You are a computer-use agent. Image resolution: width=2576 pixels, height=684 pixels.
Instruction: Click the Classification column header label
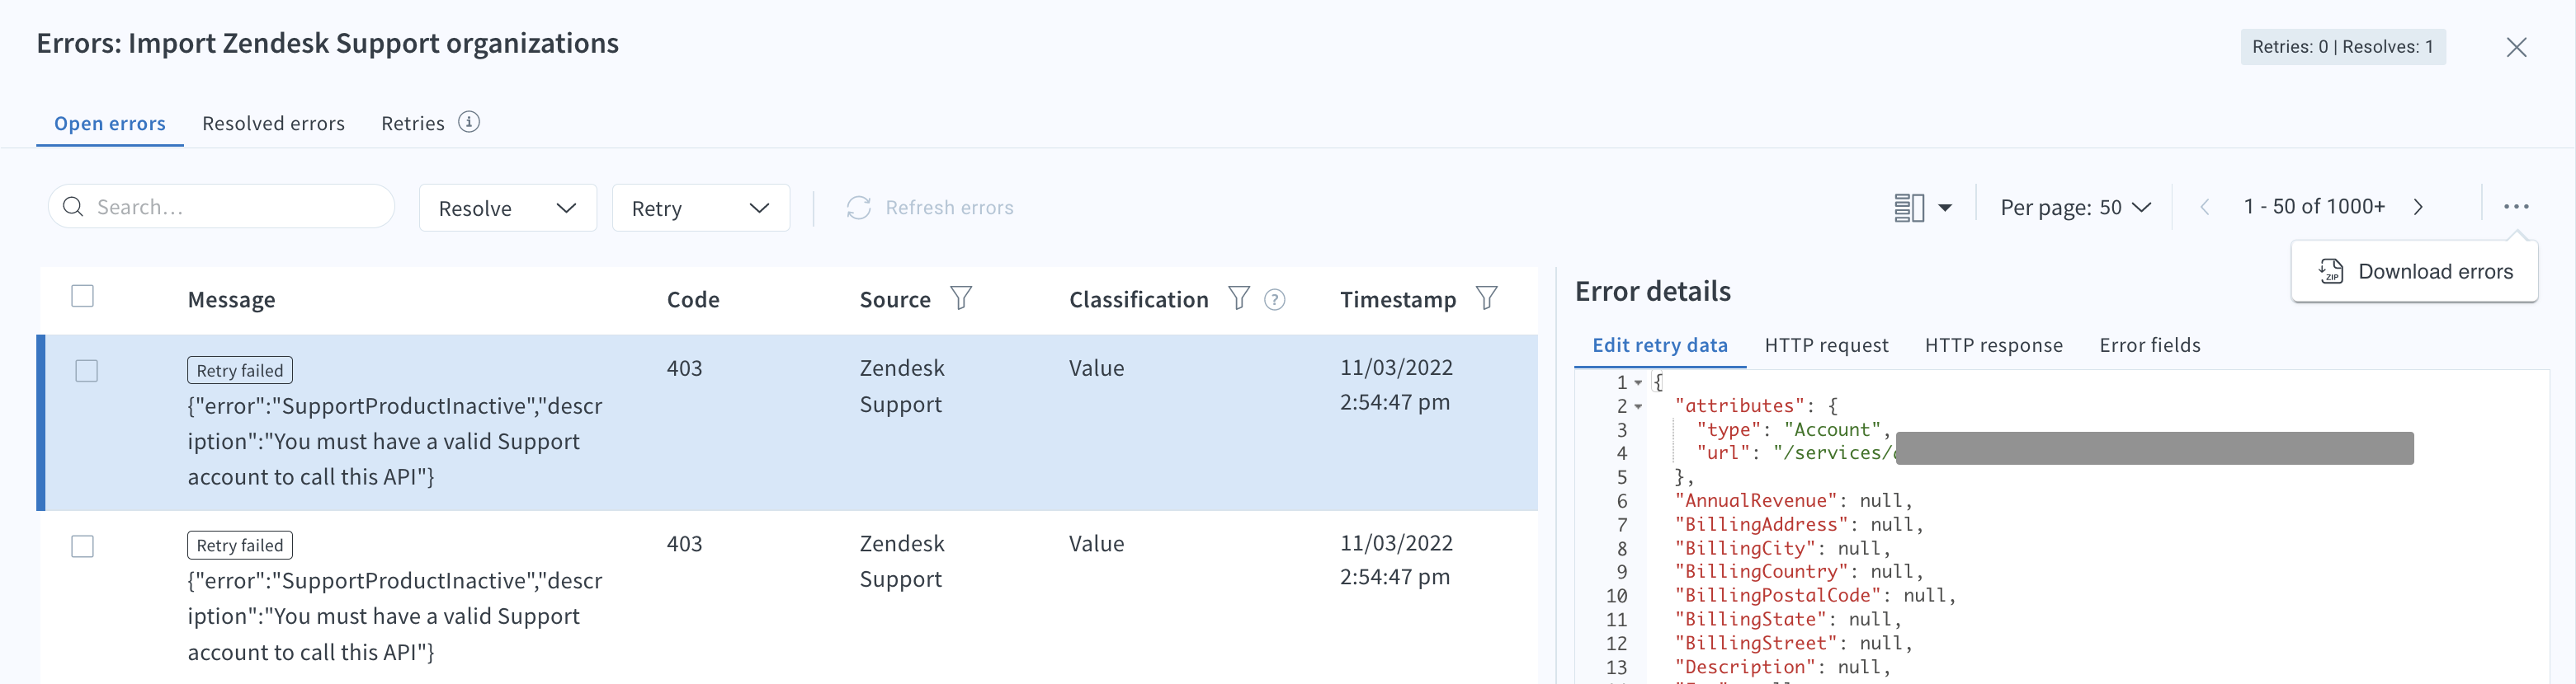tap(1138, 300)
